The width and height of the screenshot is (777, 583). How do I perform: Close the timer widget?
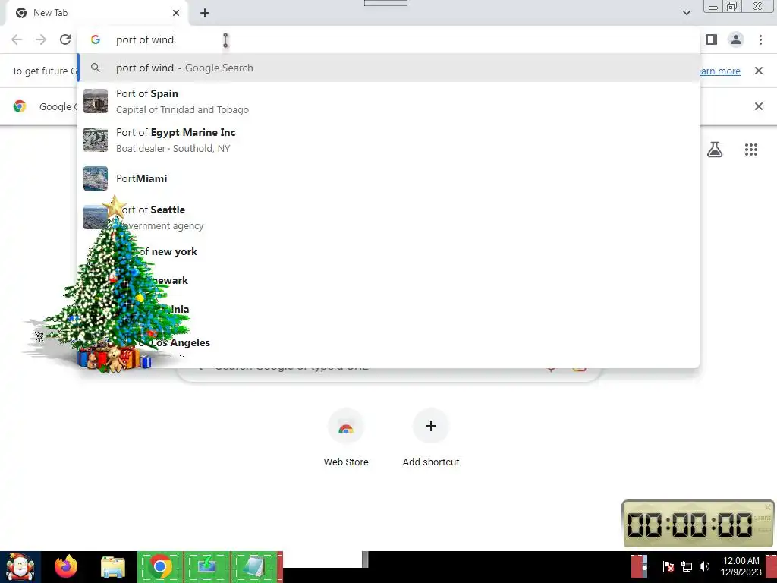coord(768,507)
